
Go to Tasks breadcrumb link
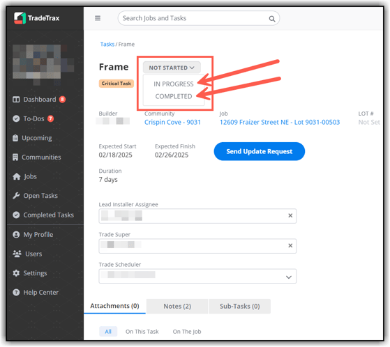click(x=107, y=44)
